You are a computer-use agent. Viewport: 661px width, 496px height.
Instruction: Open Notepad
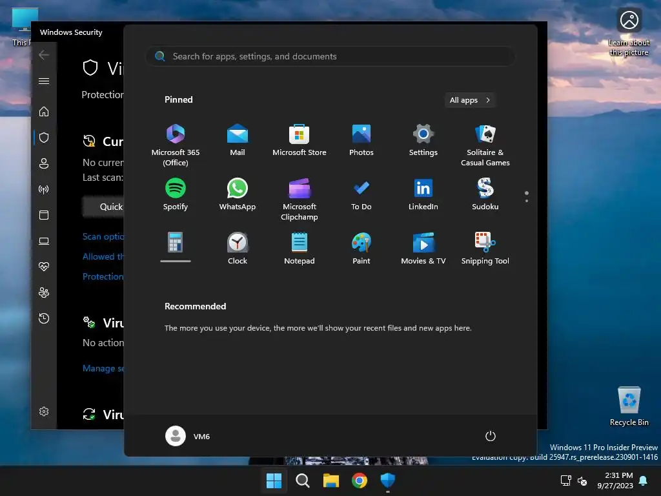pos(300,249)
